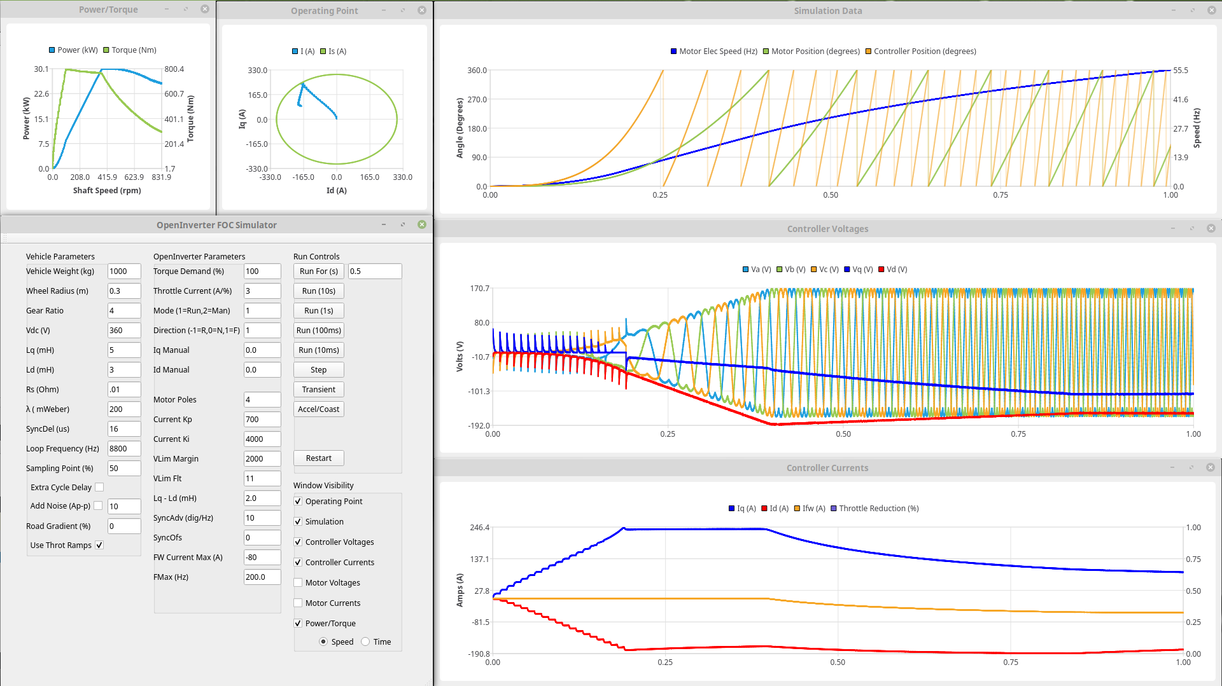Uncheck the Use Throt Ramps checkbox
This screenshot has height=686, width=1222.
point(99,545)
